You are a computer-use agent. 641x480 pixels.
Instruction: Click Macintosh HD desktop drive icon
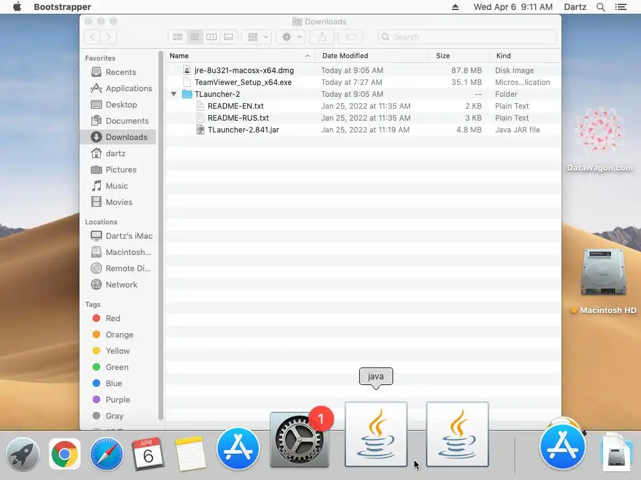click(603, 271)
